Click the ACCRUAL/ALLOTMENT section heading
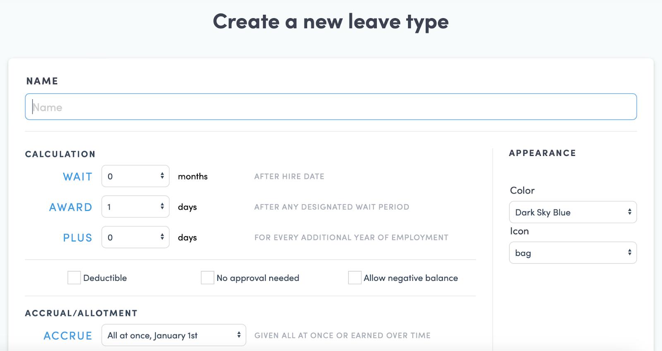The height and width of the screenshot is (351, 662). pyautogui.click(x=81, y=313)
